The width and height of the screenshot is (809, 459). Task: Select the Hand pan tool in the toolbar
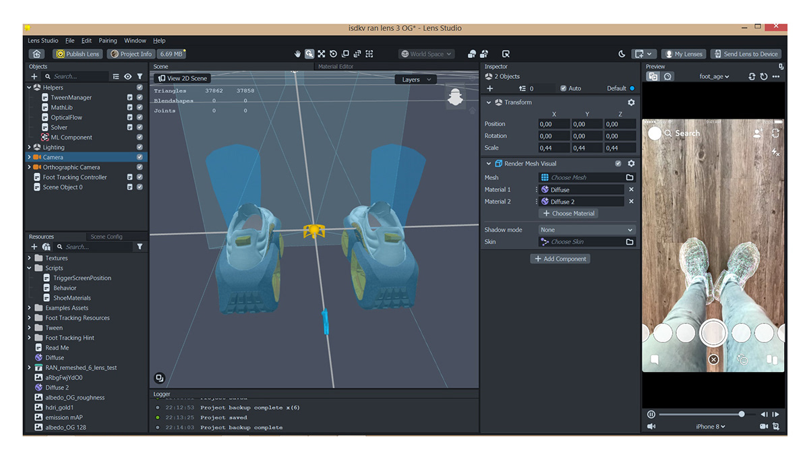click(x=297, y=54)
